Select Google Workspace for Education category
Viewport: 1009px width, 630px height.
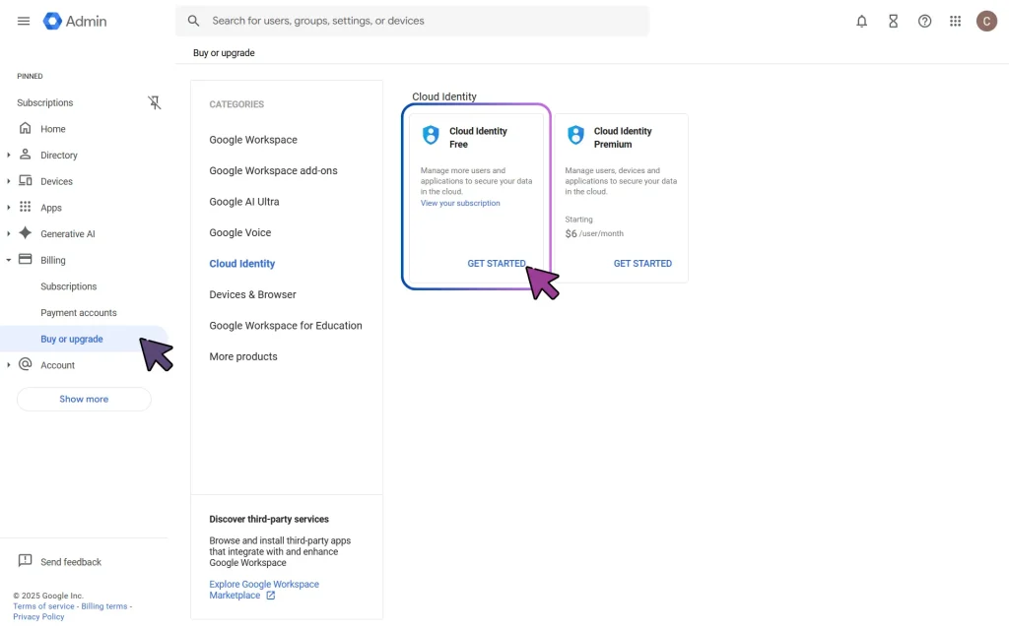[x=285, y=325]
